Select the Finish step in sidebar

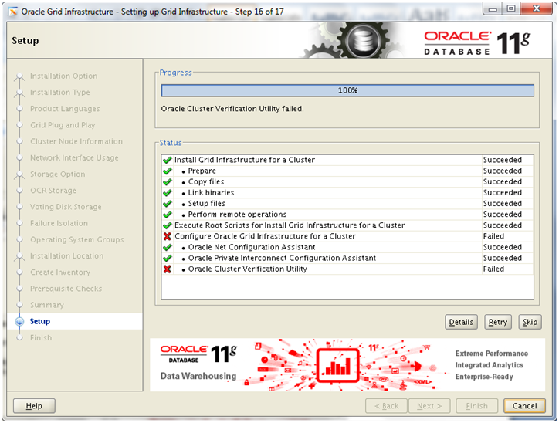coord(41,338)
